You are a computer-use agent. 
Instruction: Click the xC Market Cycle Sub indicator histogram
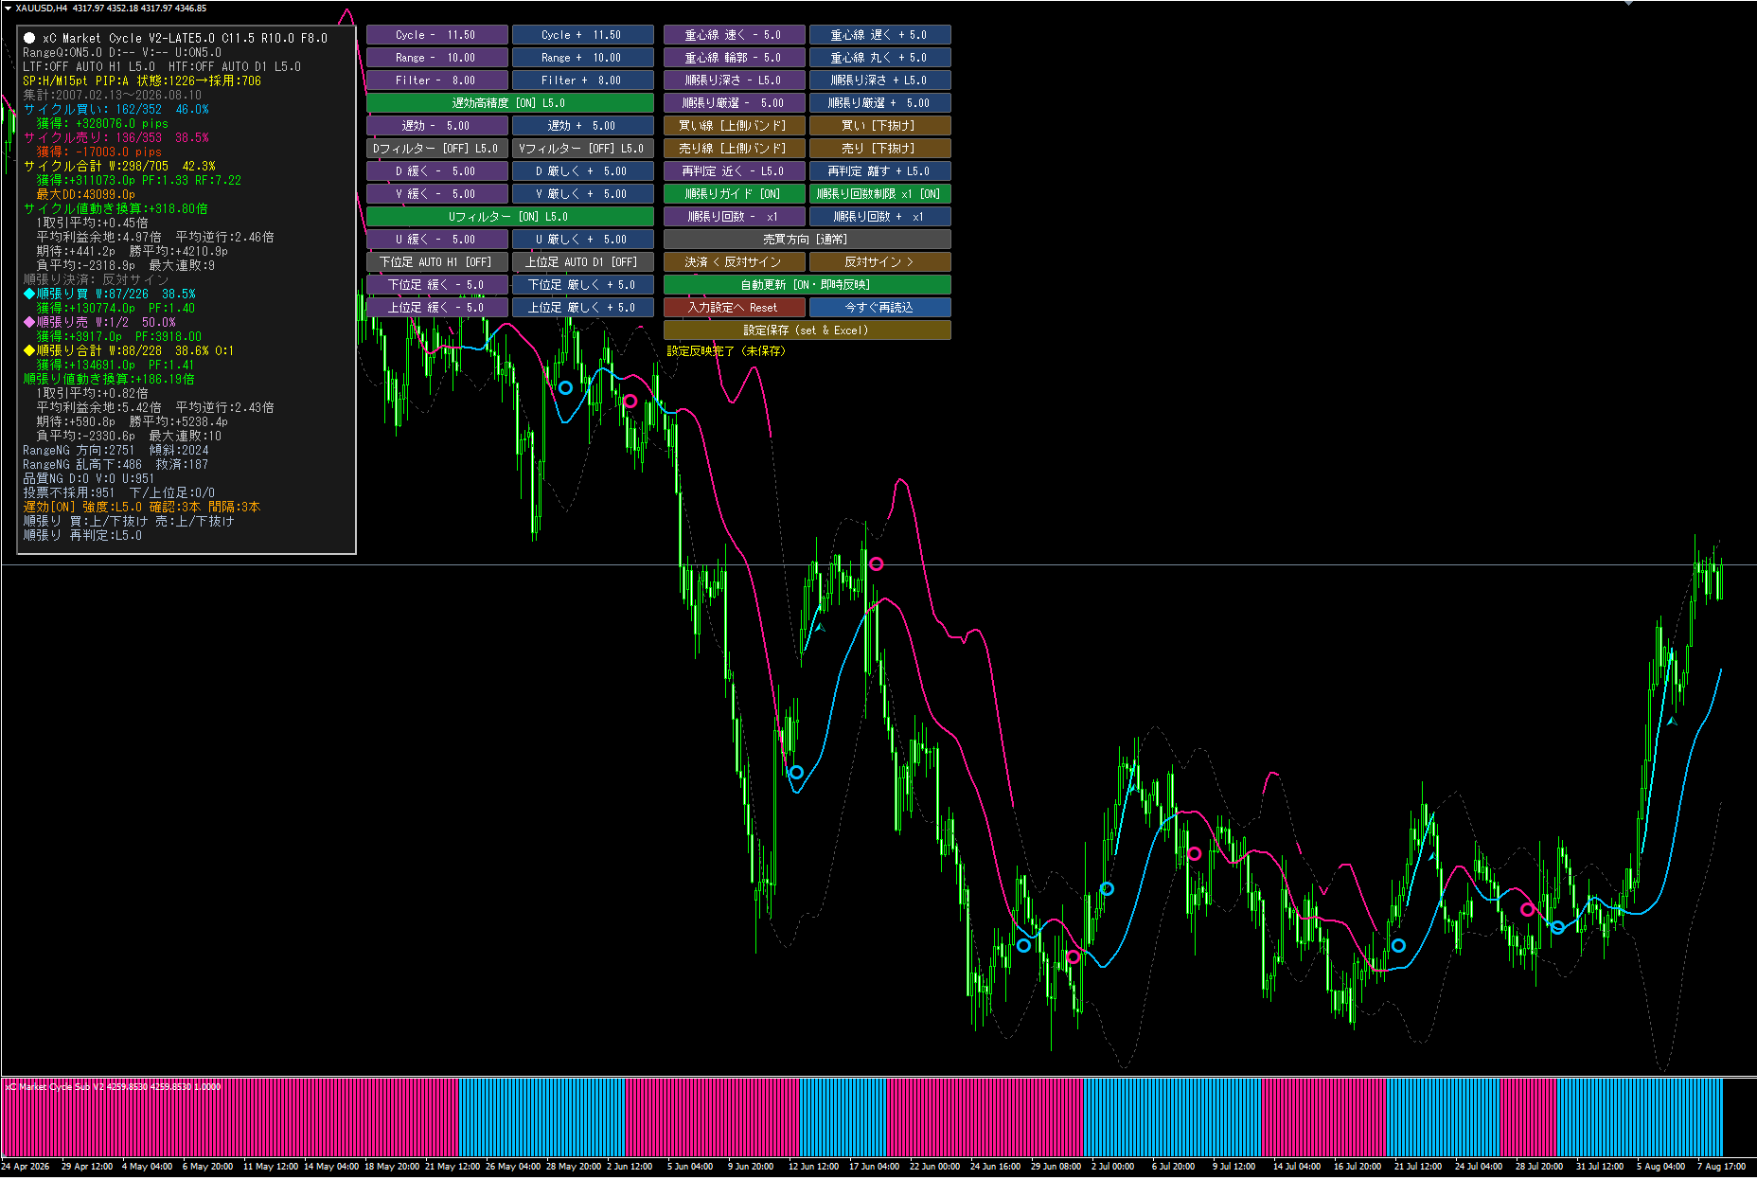861,1117
